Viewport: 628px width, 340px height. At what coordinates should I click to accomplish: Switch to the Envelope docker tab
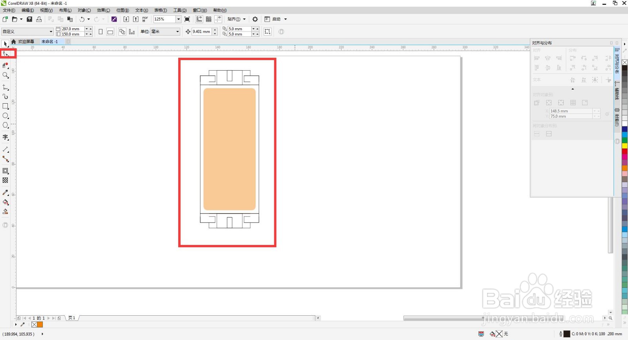coord(617,117)
